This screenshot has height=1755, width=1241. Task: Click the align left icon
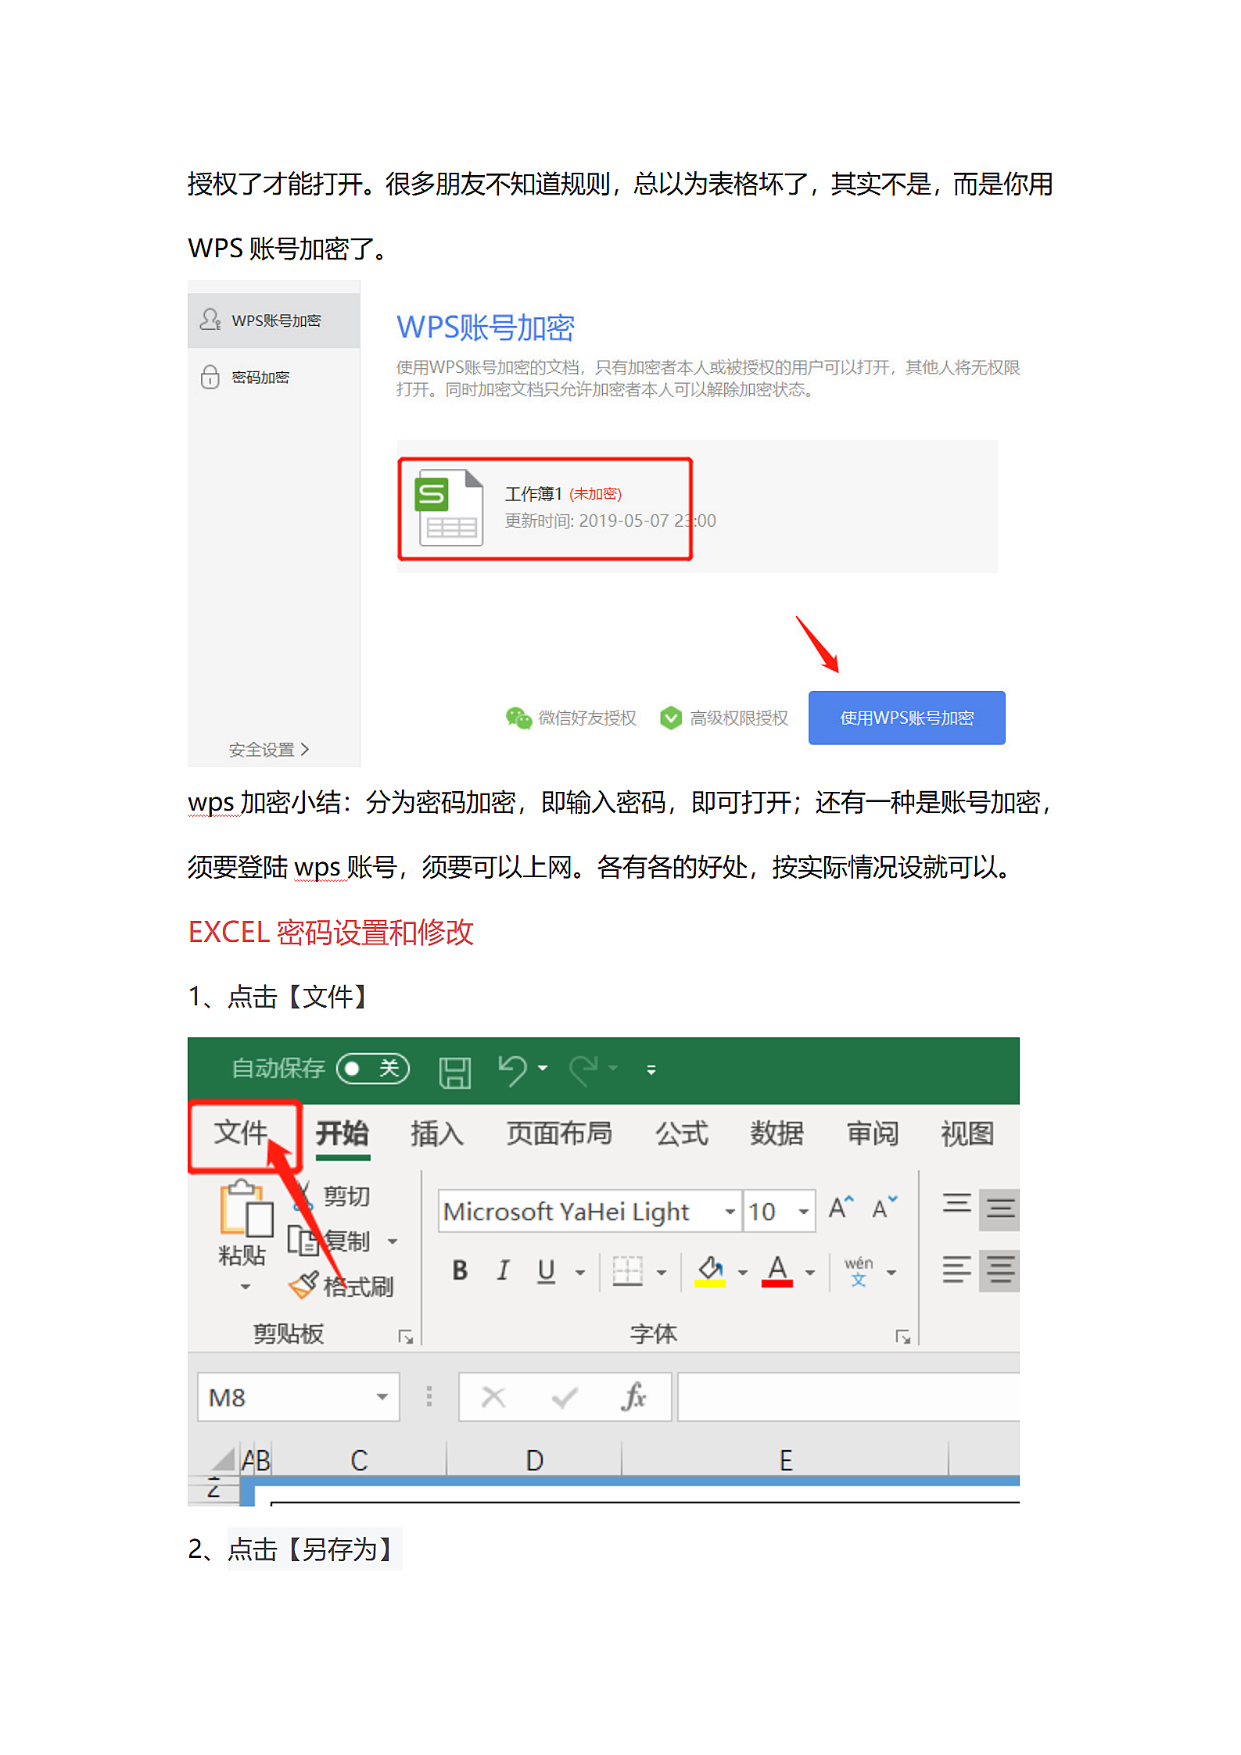pyautogui.click(x=956, y=1270)
